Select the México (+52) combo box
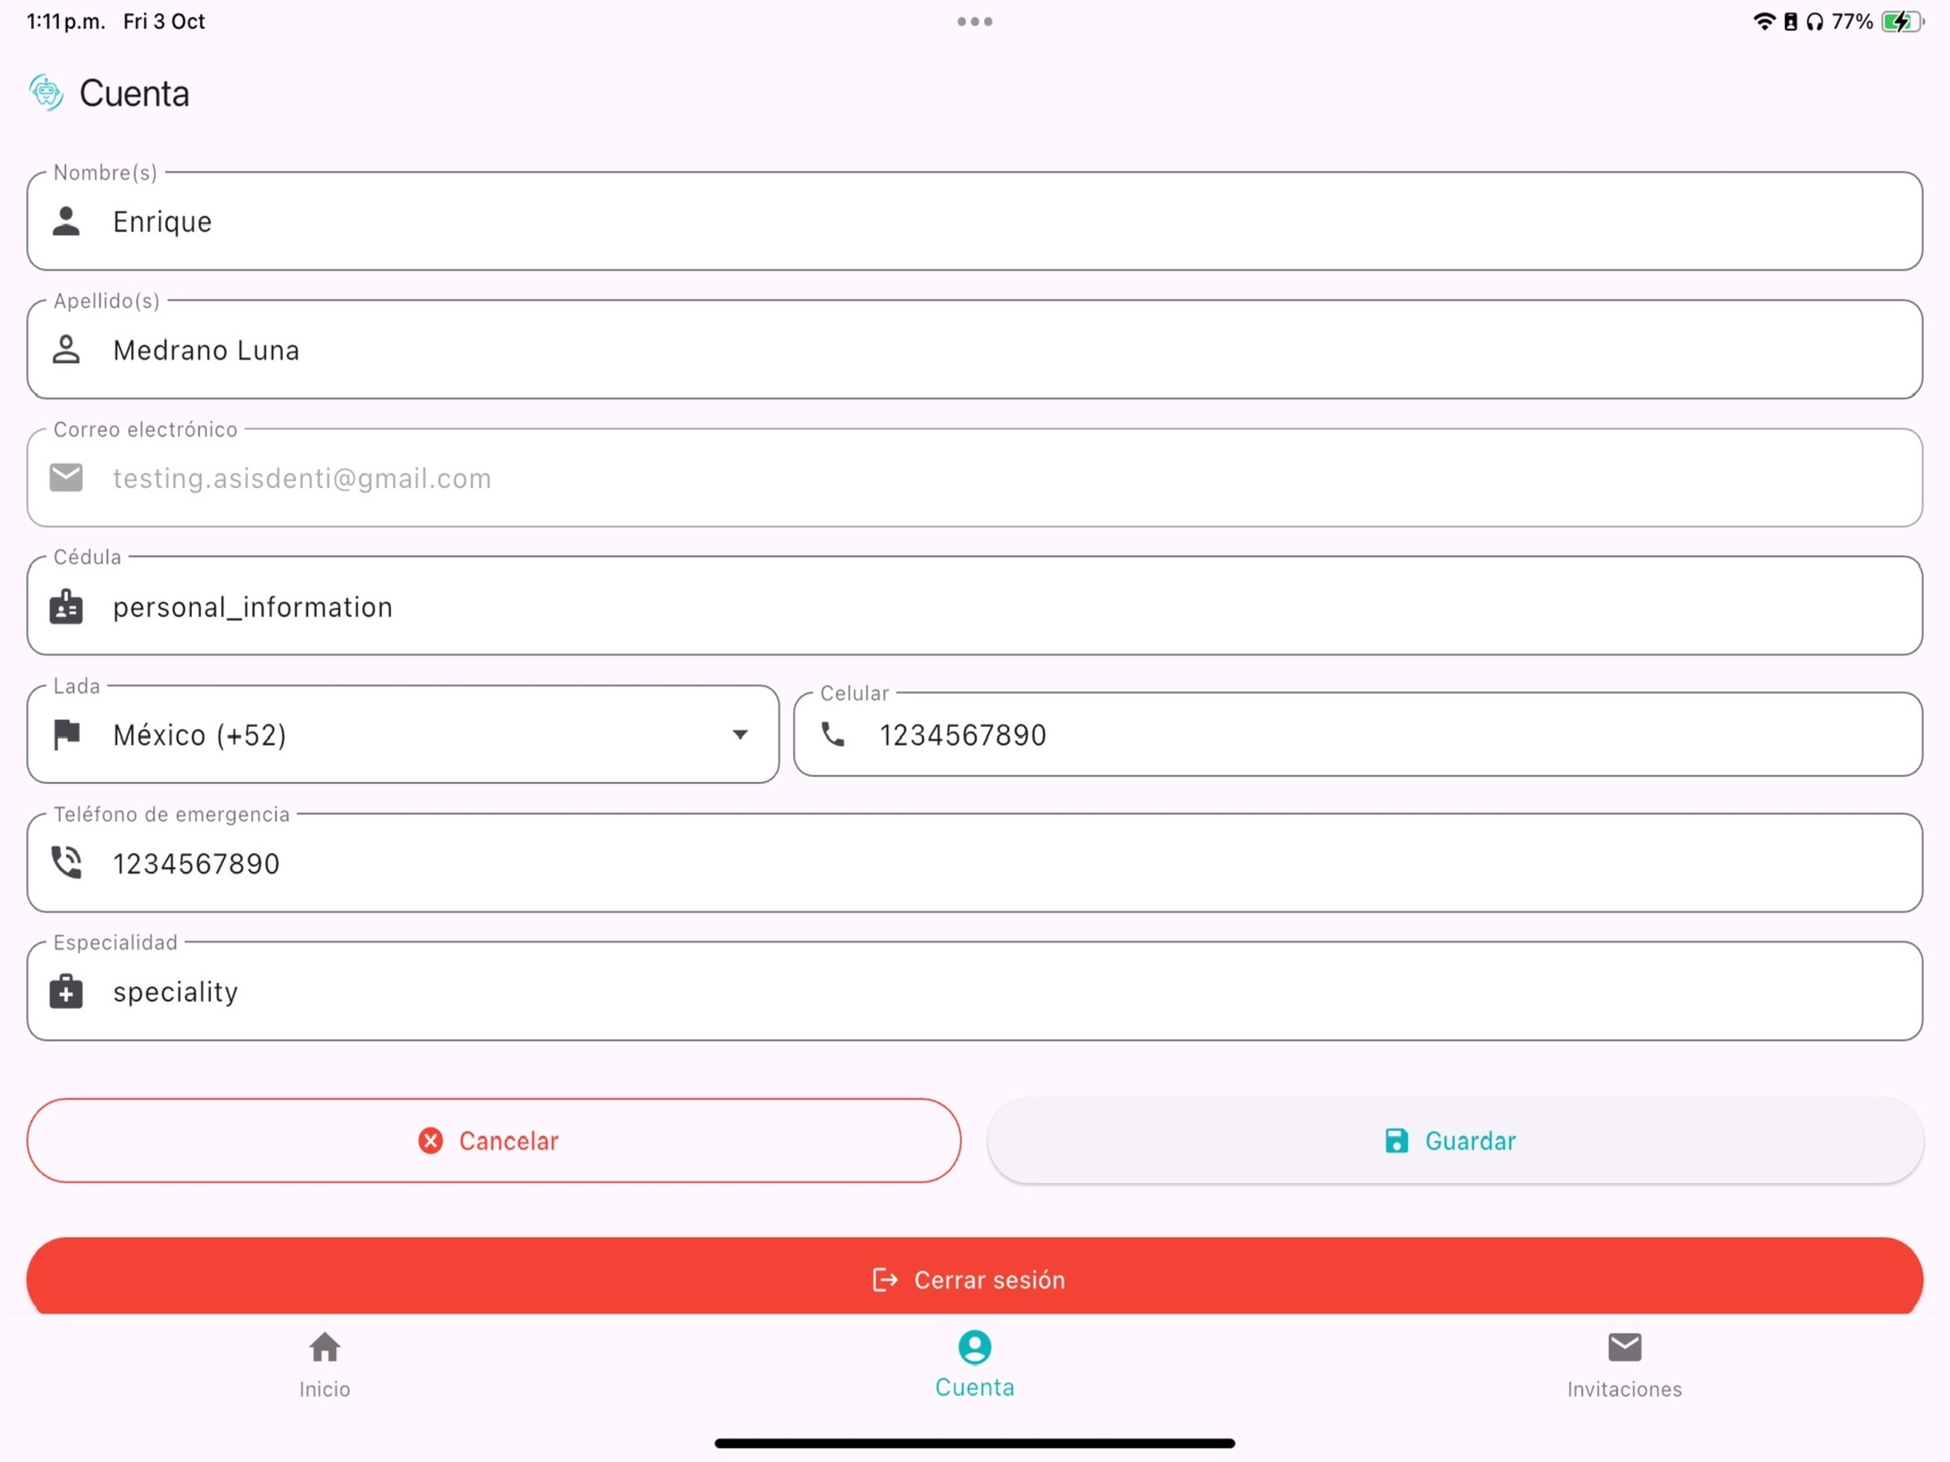This screenshot has height=1462, width=1950. point(403,734)
